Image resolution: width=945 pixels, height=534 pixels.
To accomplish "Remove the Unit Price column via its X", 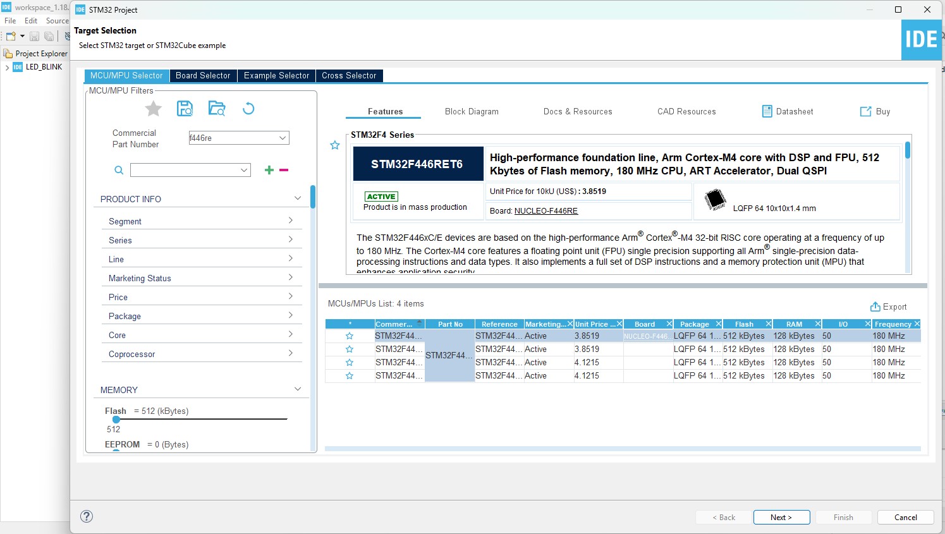I will 619,324.
